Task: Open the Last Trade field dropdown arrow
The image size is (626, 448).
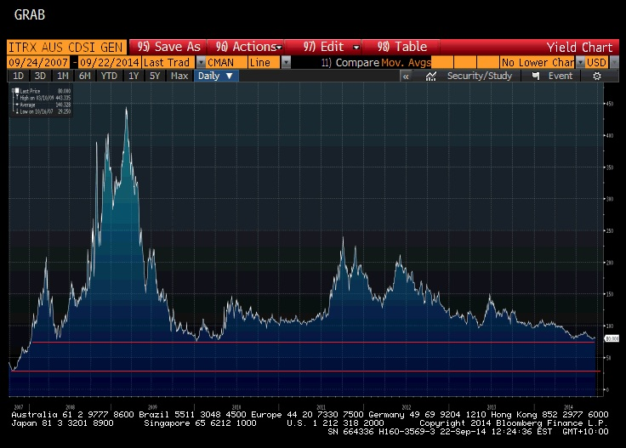Action: click(200, 62)
